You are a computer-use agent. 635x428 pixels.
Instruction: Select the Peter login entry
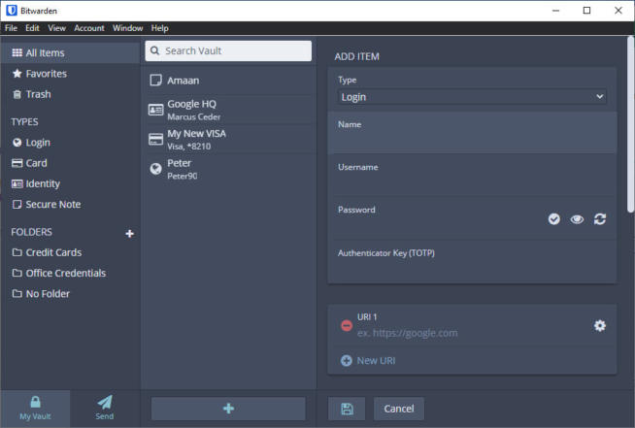point(230,169)
